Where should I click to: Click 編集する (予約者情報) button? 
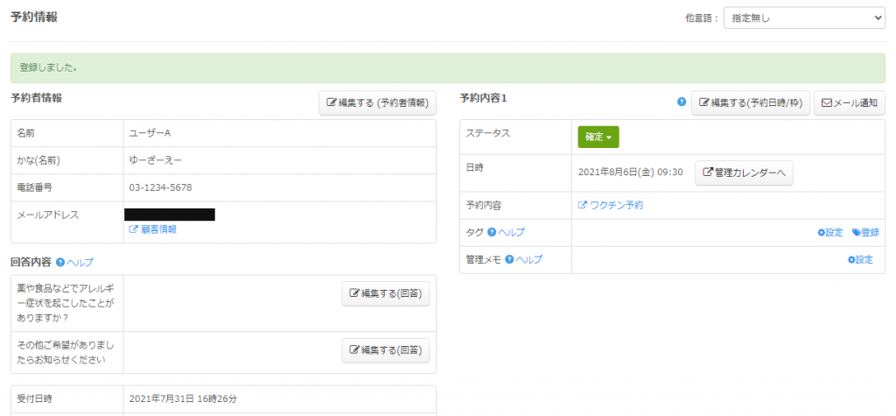(x=377, y=102)
